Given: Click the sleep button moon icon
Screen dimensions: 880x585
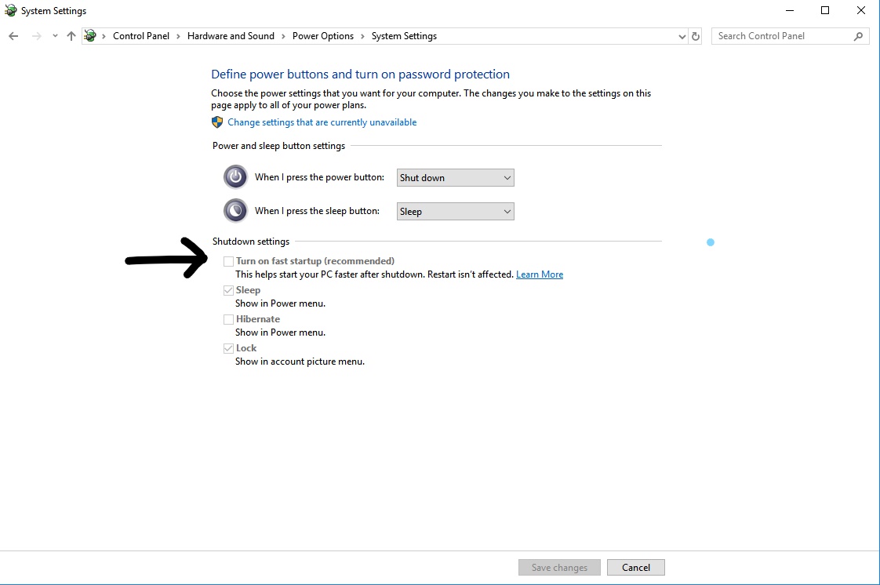Looking at the screenshot, I should point(236,211).
